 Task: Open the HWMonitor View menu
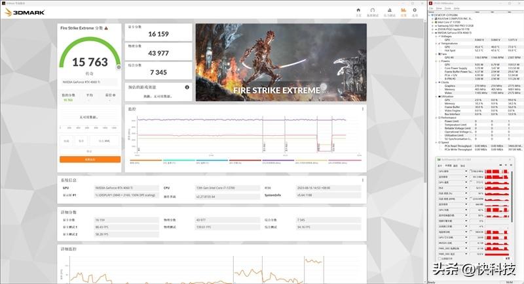click(439, 8)
